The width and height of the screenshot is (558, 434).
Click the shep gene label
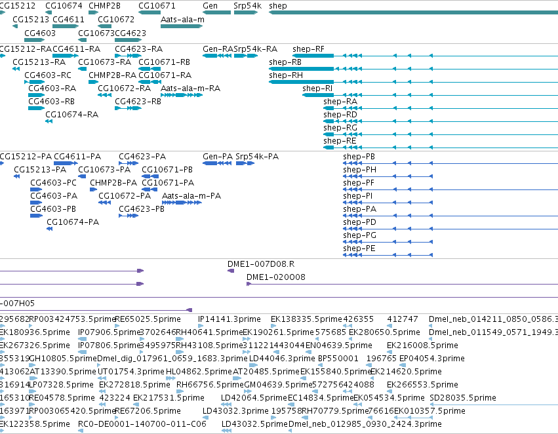coord(278,6)
